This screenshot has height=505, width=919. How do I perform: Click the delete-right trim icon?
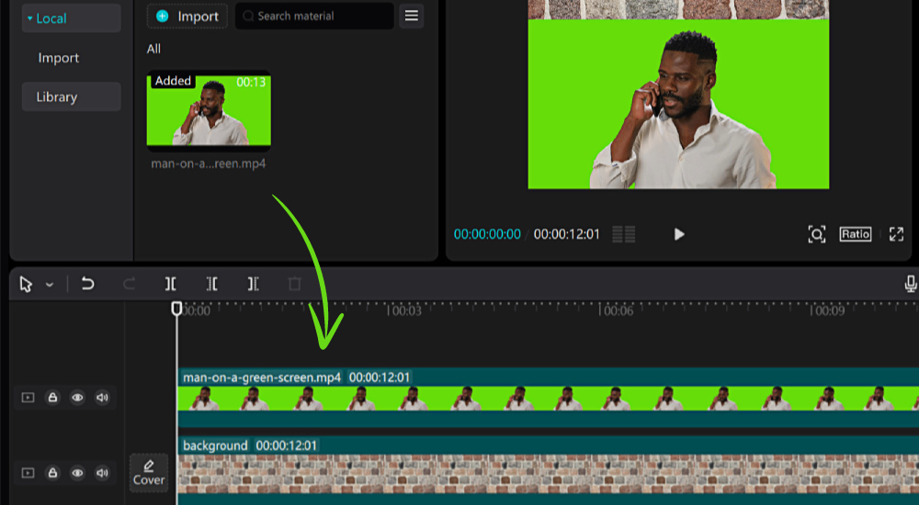tap(253, 285)
